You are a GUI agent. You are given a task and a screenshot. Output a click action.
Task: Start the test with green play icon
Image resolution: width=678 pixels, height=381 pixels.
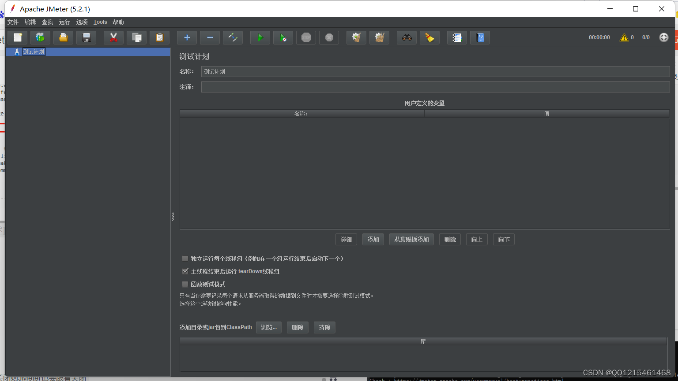point(260,37)
